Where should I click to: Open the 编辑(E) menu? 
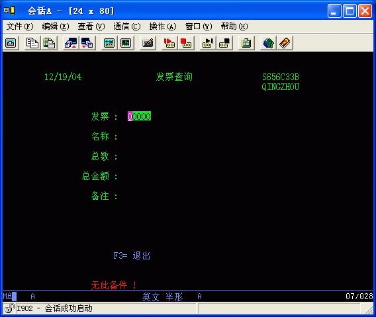point(56,26)
